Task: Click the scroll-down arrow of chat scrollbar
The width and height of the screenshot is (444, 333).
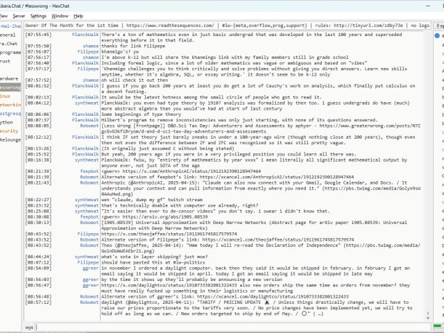Action: click(428, 318)
